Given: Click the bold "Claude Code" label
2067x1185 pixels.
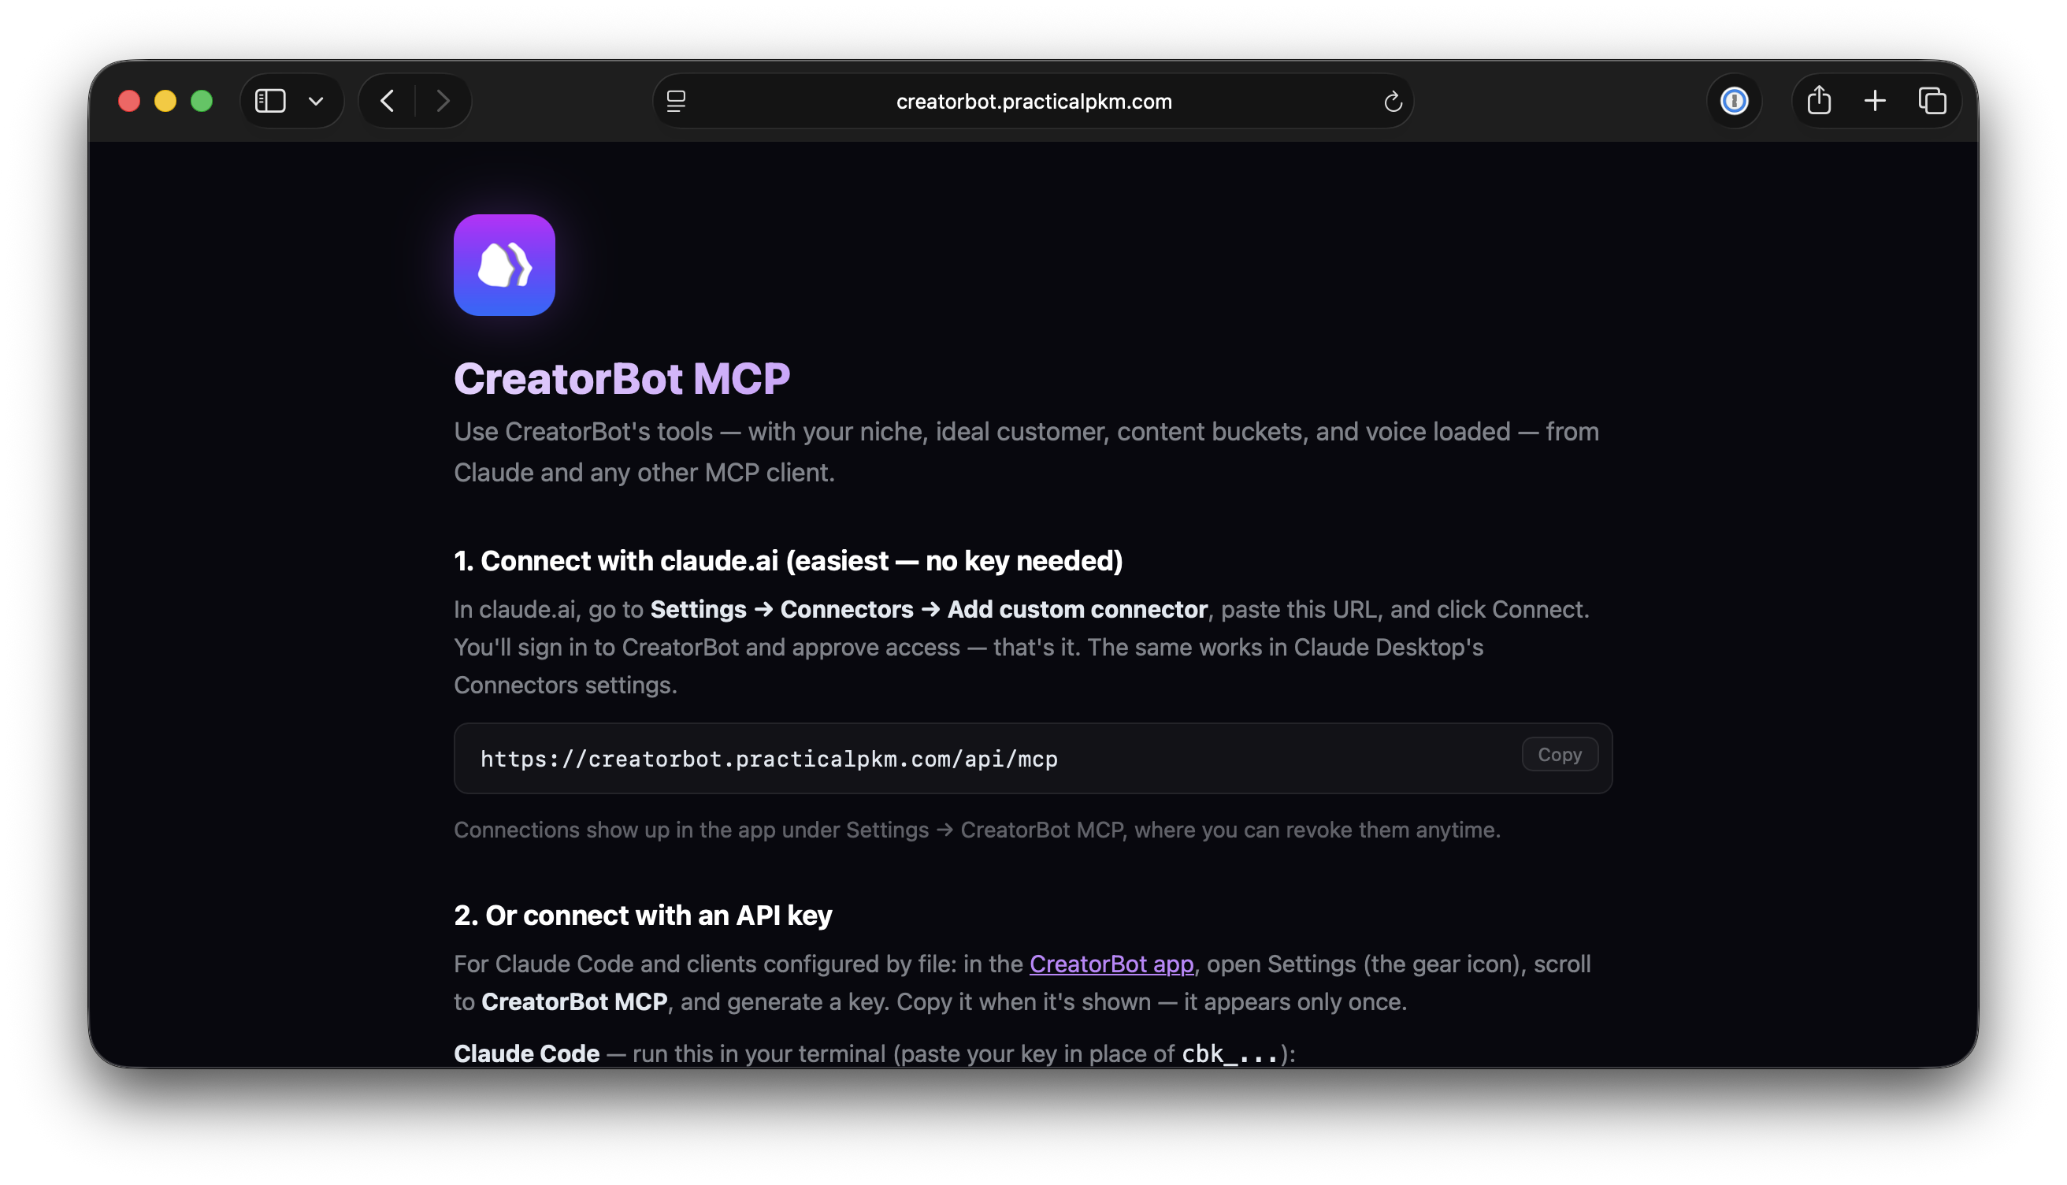Looking at the screenshot, I should tap(526, 1053).
